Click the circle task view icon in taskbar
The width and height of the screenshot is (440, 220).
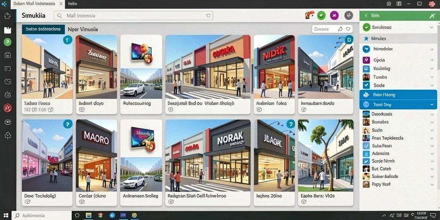[77, 216]
